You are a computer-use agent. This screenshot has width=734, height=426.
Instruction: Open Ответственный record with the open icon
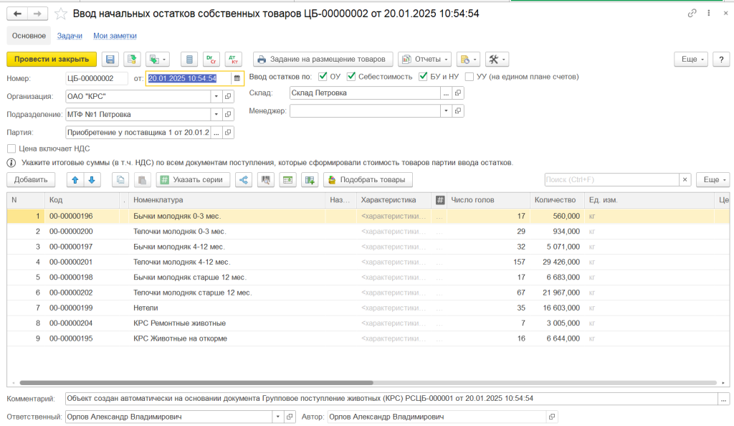(290, 417)
